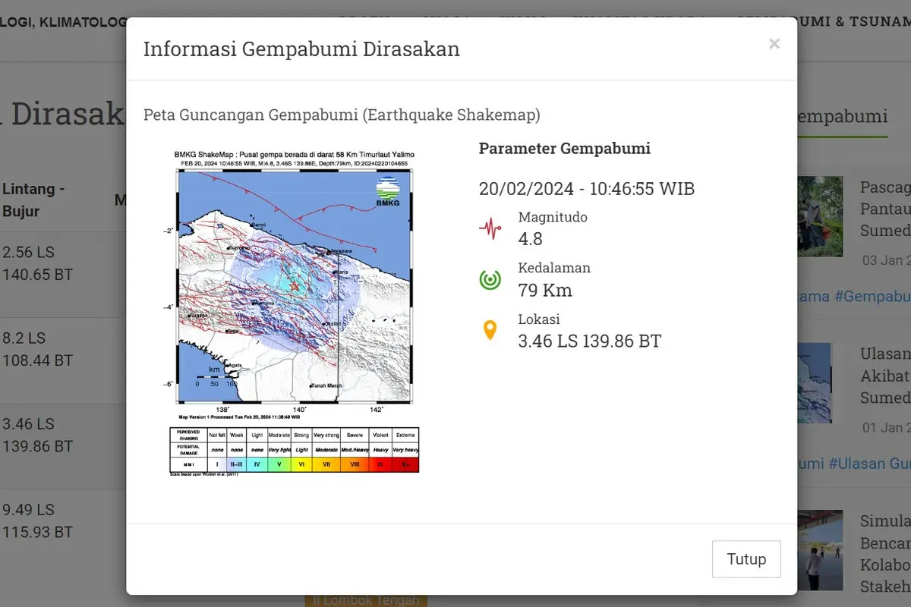Screen dimensions: 911x607
Task: Click the red star epicenter marker
Action: (x=295, y=286)
